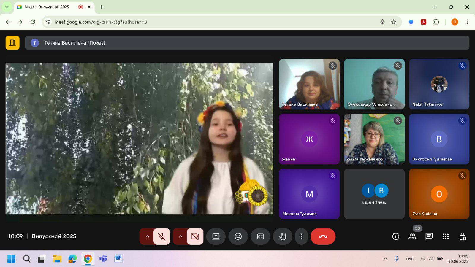Screen dimensions: 475x267
Task: Expand video settings arrow beside camera
Action: 180,236
